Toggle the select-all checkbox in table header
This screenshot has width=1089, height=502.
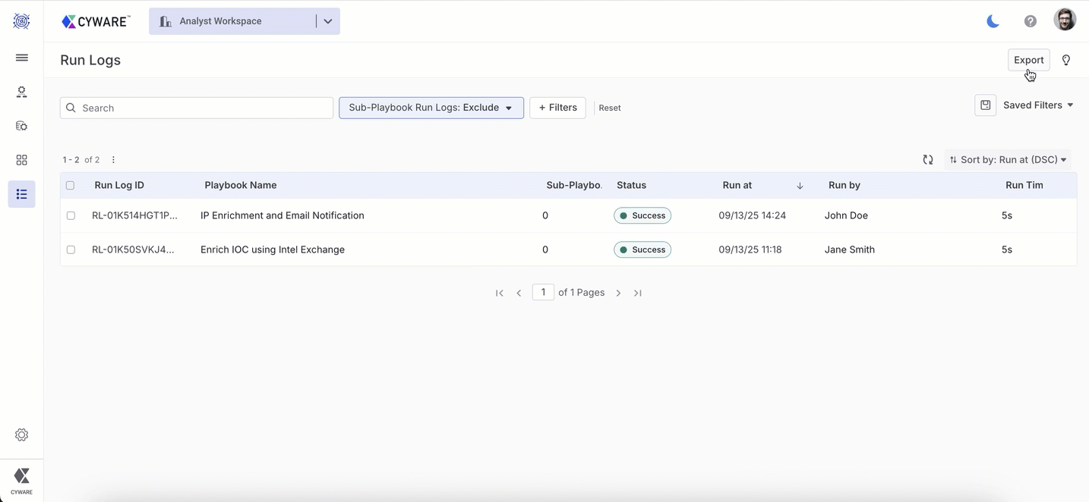pyautogui.click(x=71, y=185)
